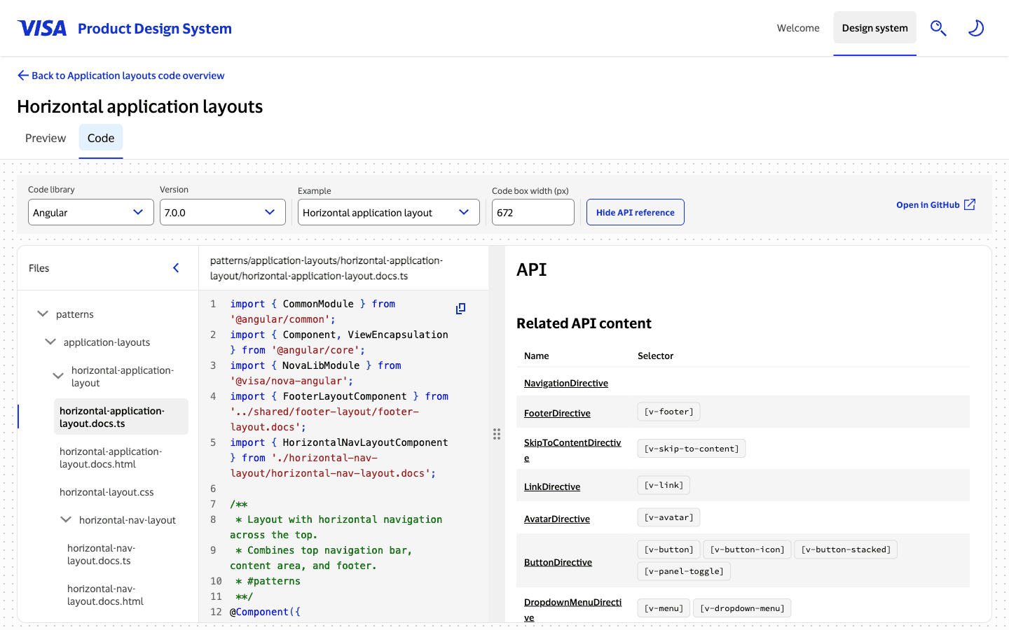
Task: Collapse the horizontal-application-layout folder
Action: tap(58, 376)
